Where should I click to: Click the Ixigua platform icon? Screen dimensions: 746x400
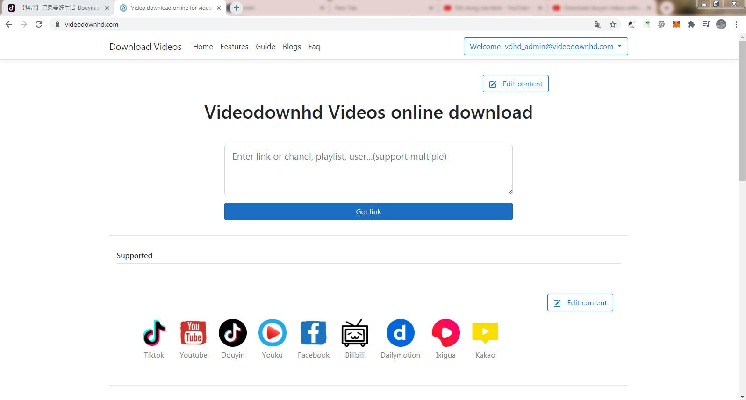(446, 333)
